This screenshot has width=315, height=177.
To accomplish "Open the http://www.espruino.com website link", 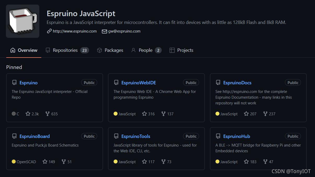I will 75,31.
